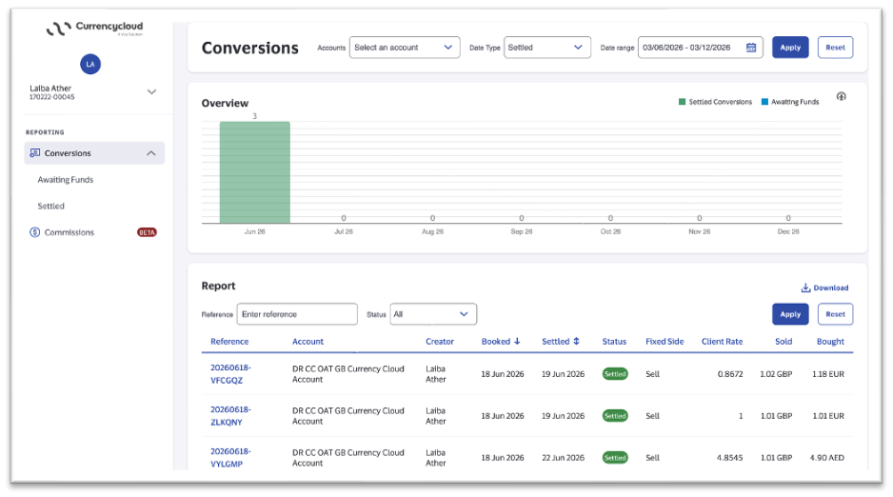
Task: Click the 1.01 EUR bought cell
Action: 828,415
